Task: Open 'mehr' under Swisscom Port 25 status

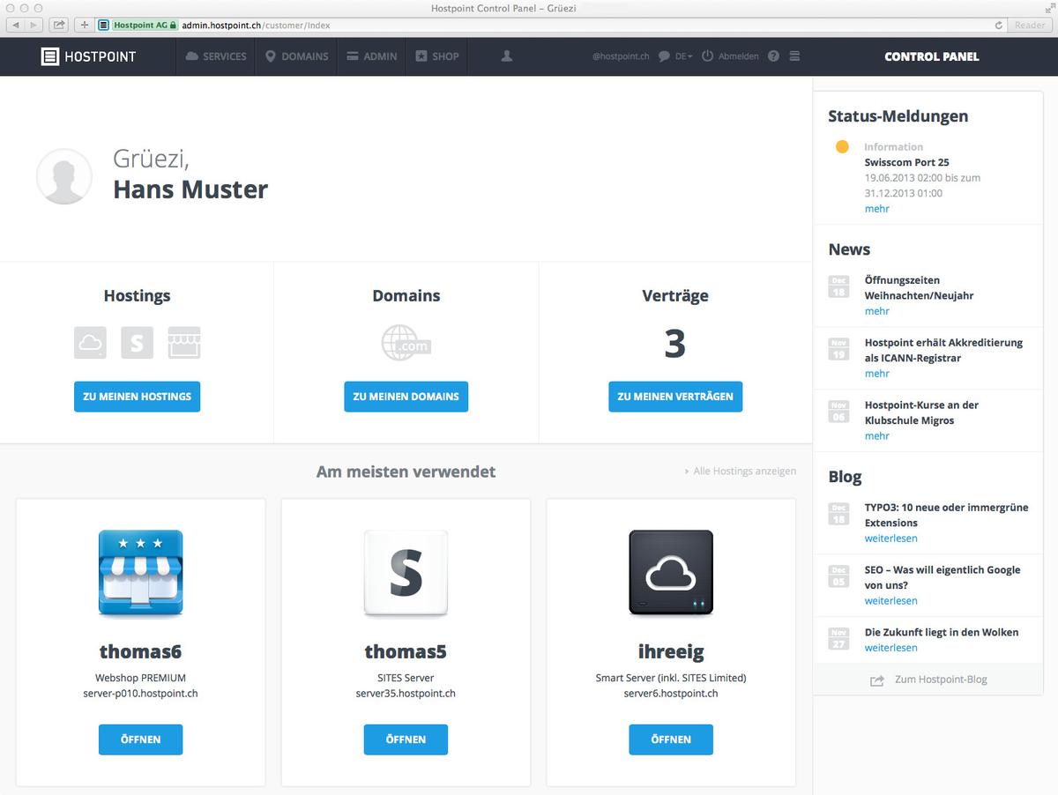Action: click(876, 209)
